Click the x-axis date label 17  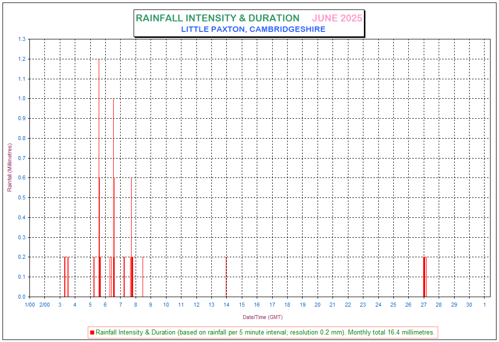click(x=272, y=305)
